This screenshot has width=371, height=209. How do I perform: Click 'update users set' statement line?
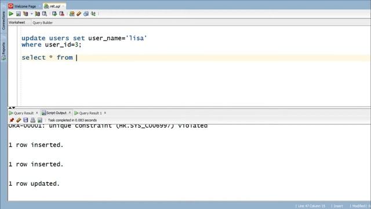click(84, 38)
